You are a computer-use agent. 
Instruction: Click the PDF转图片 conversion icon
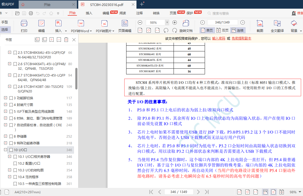pos(104,24)
